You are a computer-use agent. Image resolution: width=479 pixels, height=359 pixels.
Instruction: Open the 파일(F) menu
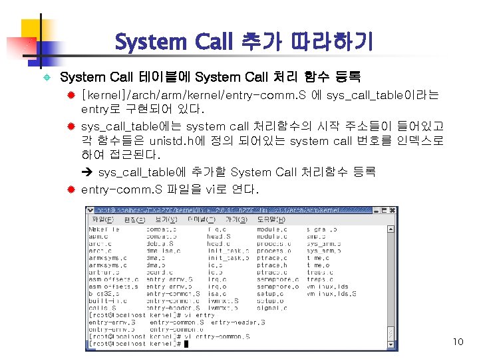pos(103,219)
